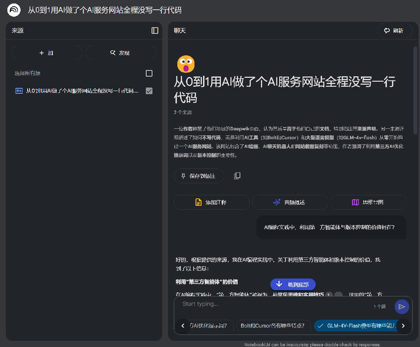Screen dimensions: 420x347
Task: Save summary to note
Action: (x=199, y=176)
